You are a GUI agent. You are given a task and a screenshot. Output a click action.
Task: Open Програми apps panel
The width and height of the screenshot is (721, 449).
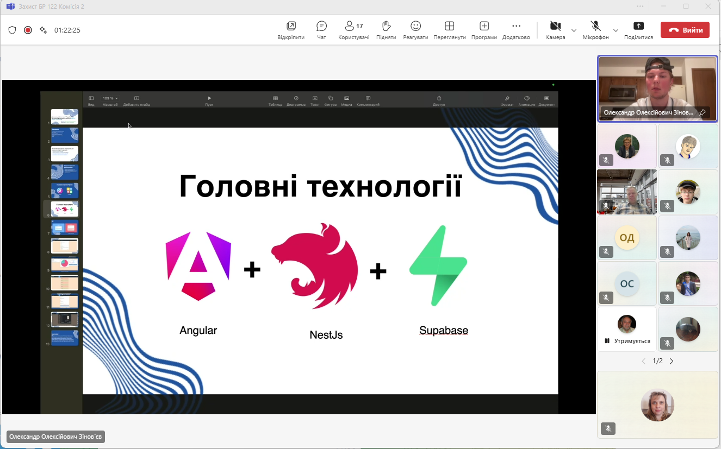484,26
